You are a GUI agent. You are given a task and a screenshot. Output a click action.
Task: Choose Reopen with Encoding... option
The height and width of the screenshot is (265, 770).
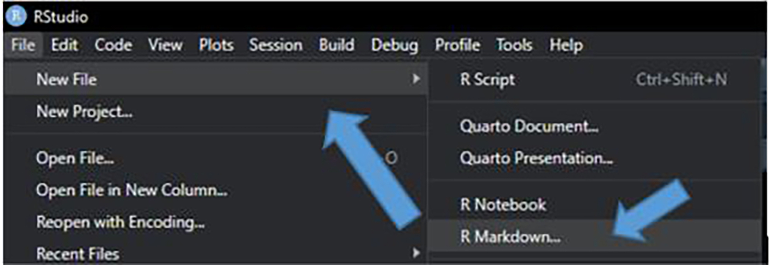click(120, 222)
